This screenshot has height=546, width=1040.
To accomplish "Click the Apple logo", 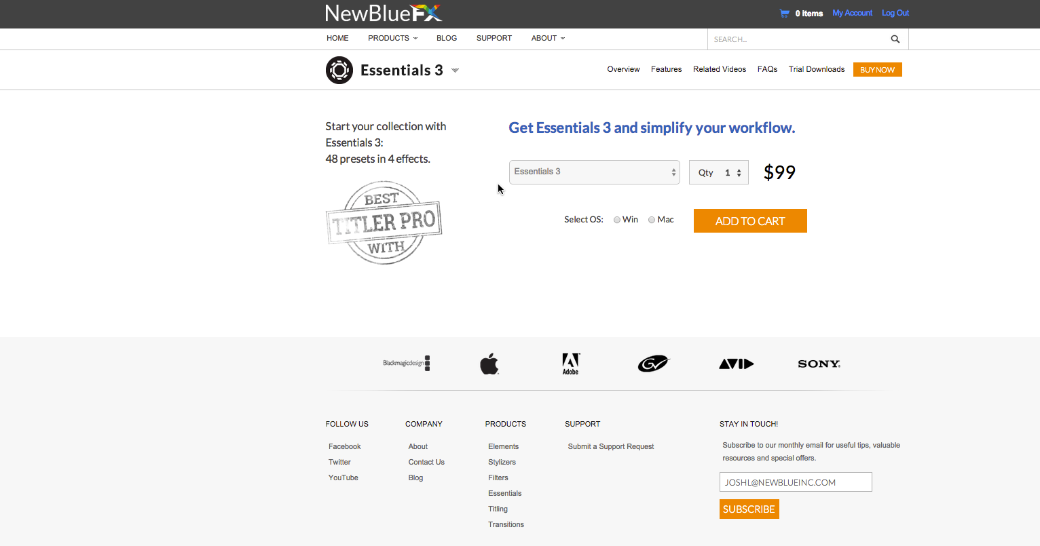I will click(x=489, y=364).
